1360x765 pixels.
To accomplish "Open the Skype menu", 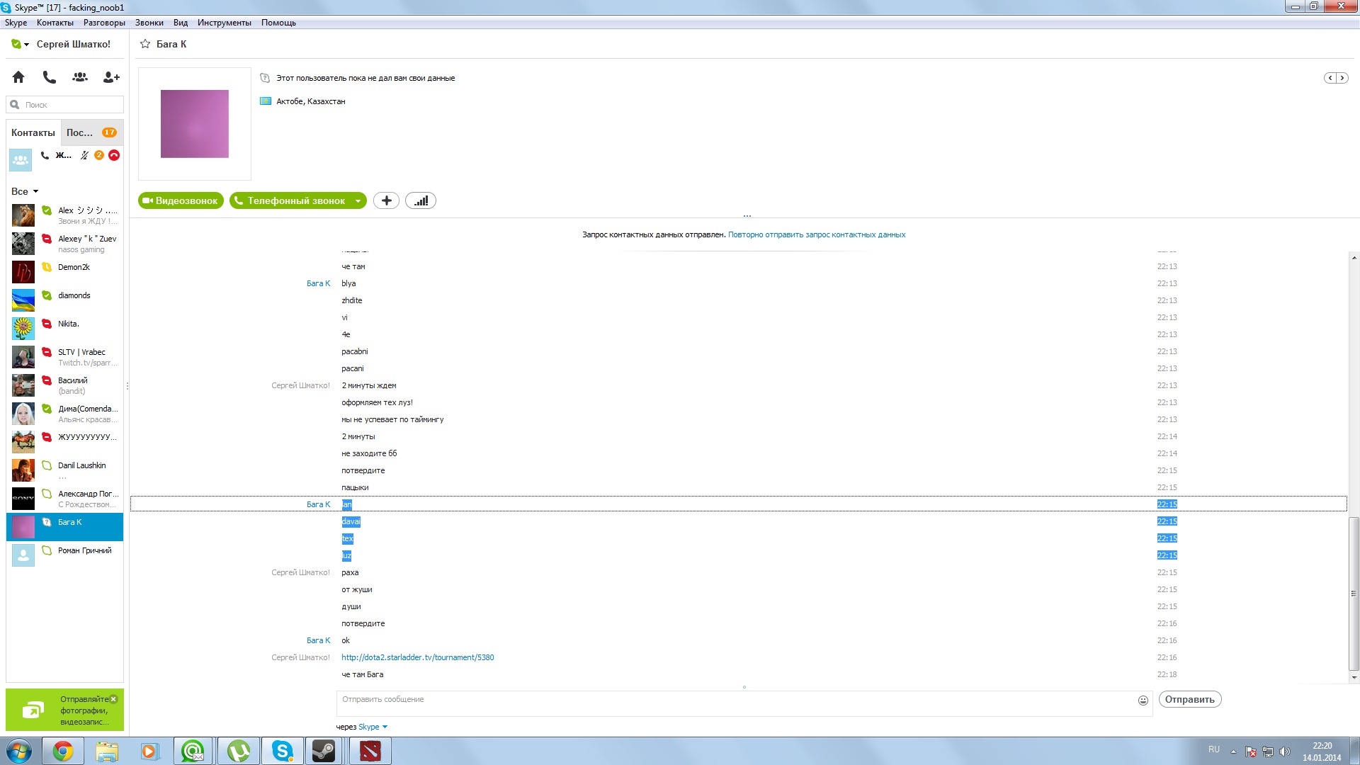I will 16,23.
